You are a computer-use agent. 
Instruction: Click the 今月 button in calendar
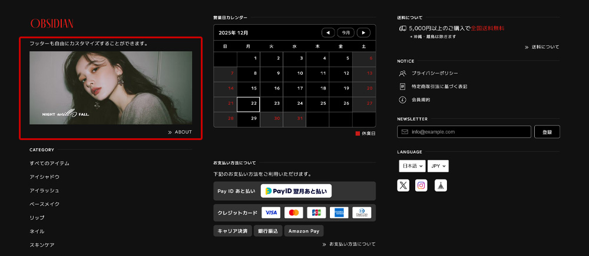[x=346, y=32]
